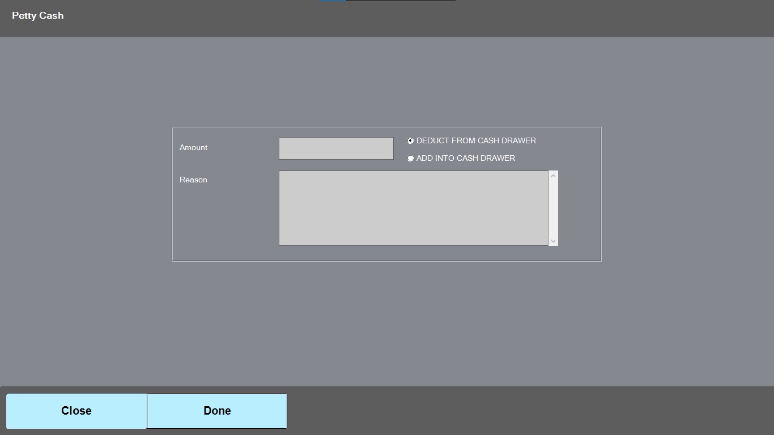Click the 'ADD INTO CASH DRAWER' label text

(465, 158)
